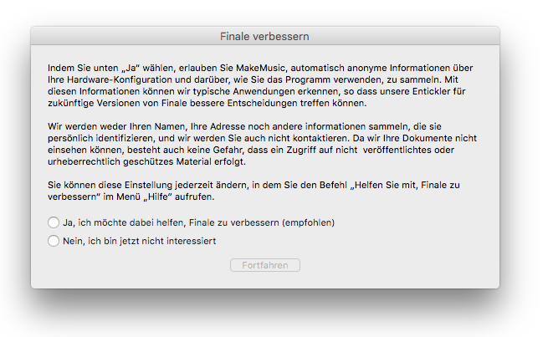The image size is (548, 337).
Task: Click the line starting "zukünftige Versionen von Finale"
Action: click(207, 104)
